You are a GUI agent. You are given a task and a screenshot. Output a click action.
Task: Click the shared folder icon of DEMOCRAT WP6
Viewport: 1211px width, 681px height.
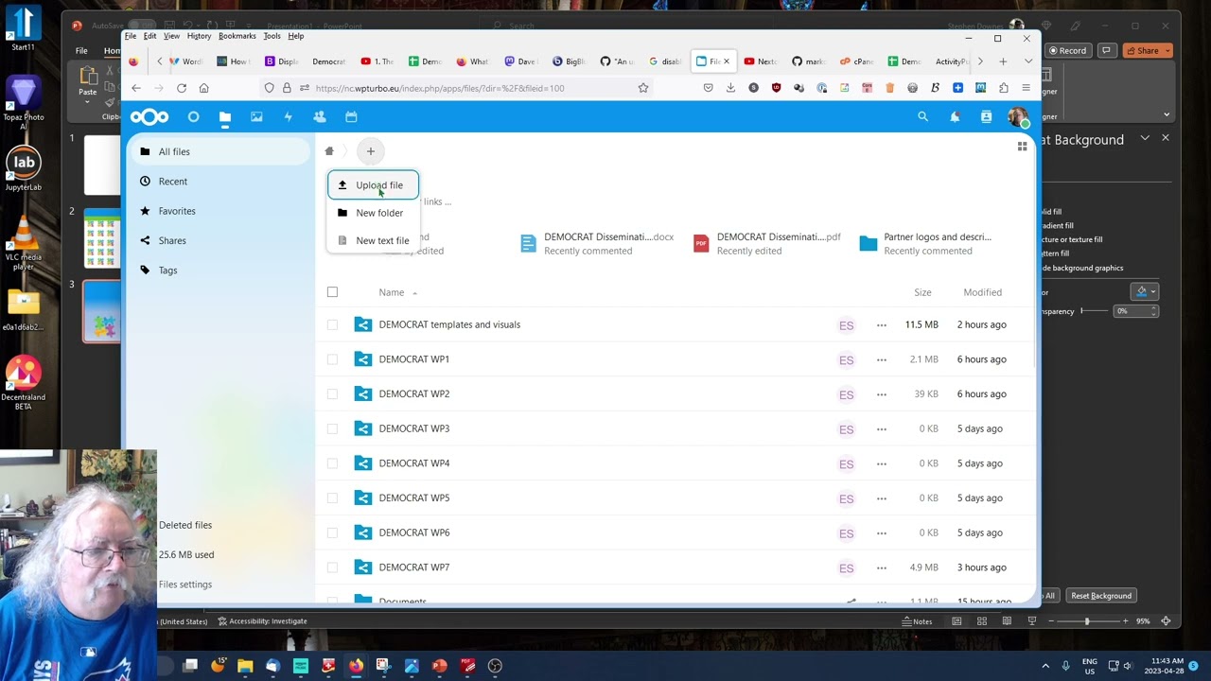[x=363, y=533]
